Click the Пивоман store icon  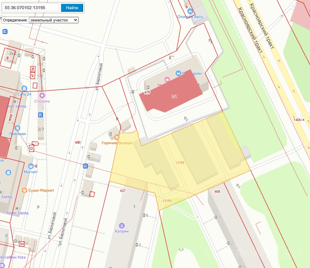pos(17,128)
